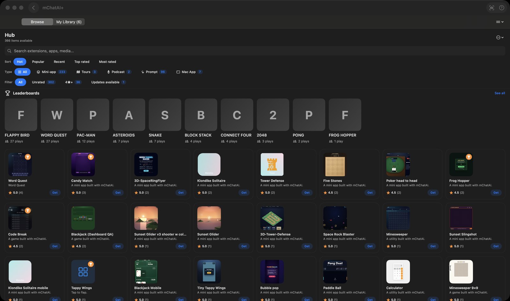The height and width of the screenshot is (301, 510).
Task: Open the Code Break thumbnail
Action: point(20,218)
